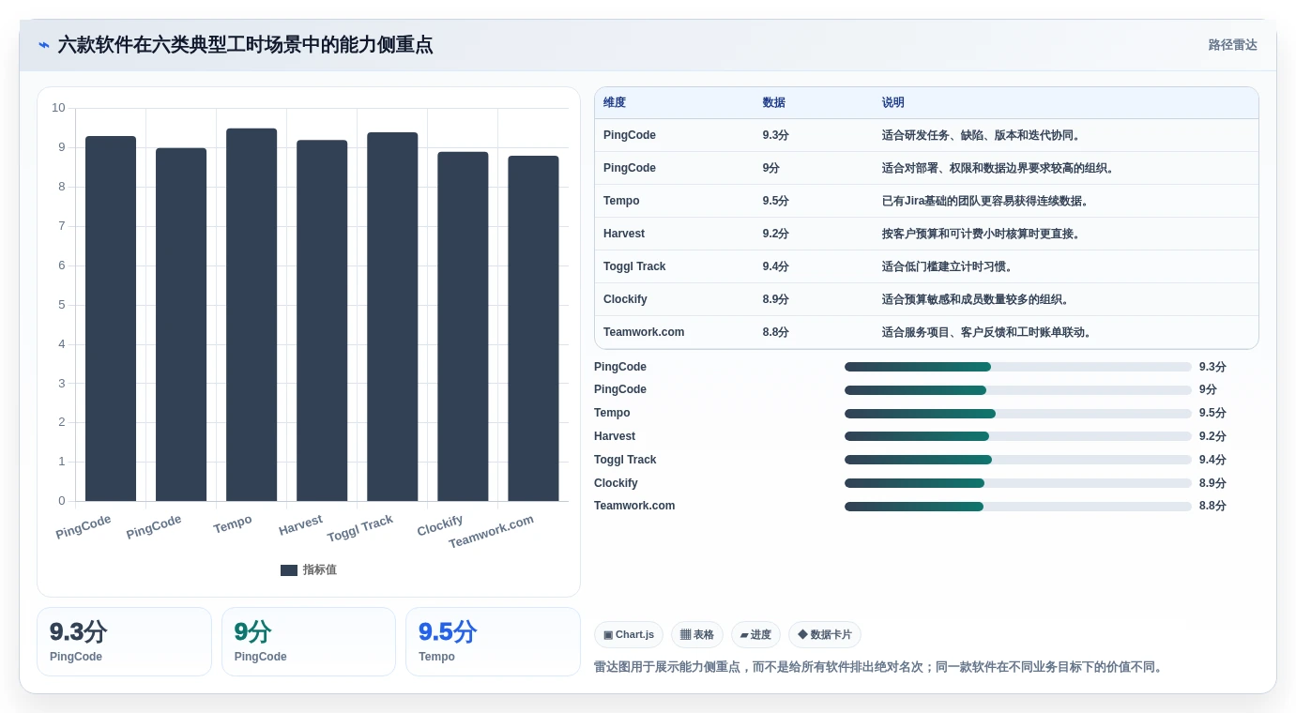Click the 数据卡片 tag chip
This screenshot has width=1296, height=713.
[825, 635]
